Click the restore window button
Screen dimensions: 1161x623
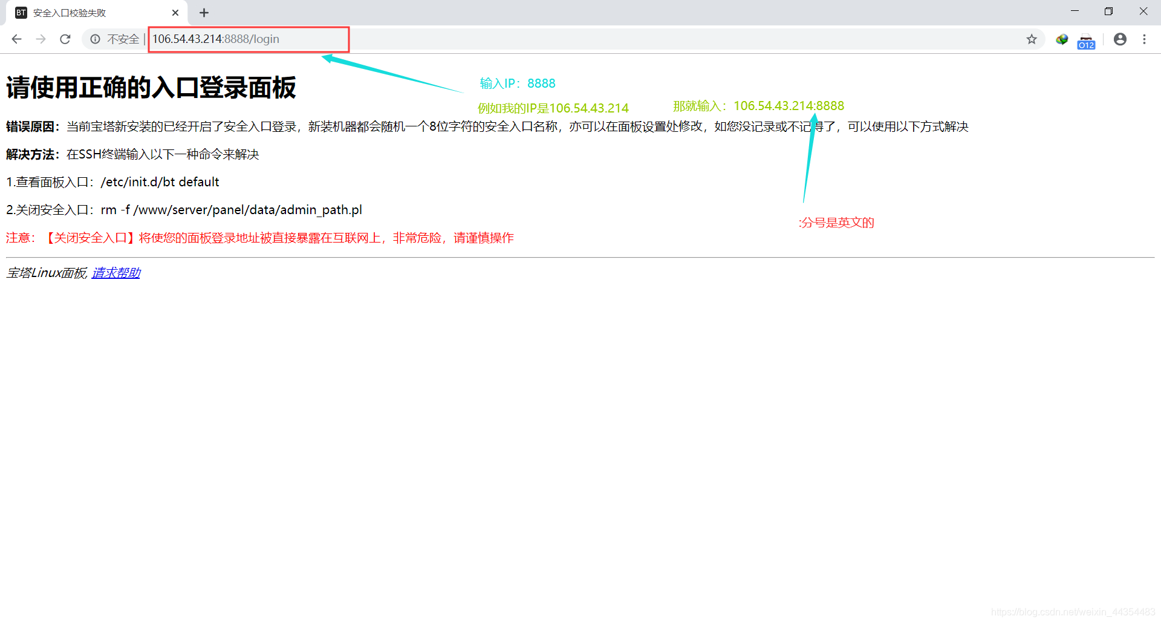pos(1108,11)
